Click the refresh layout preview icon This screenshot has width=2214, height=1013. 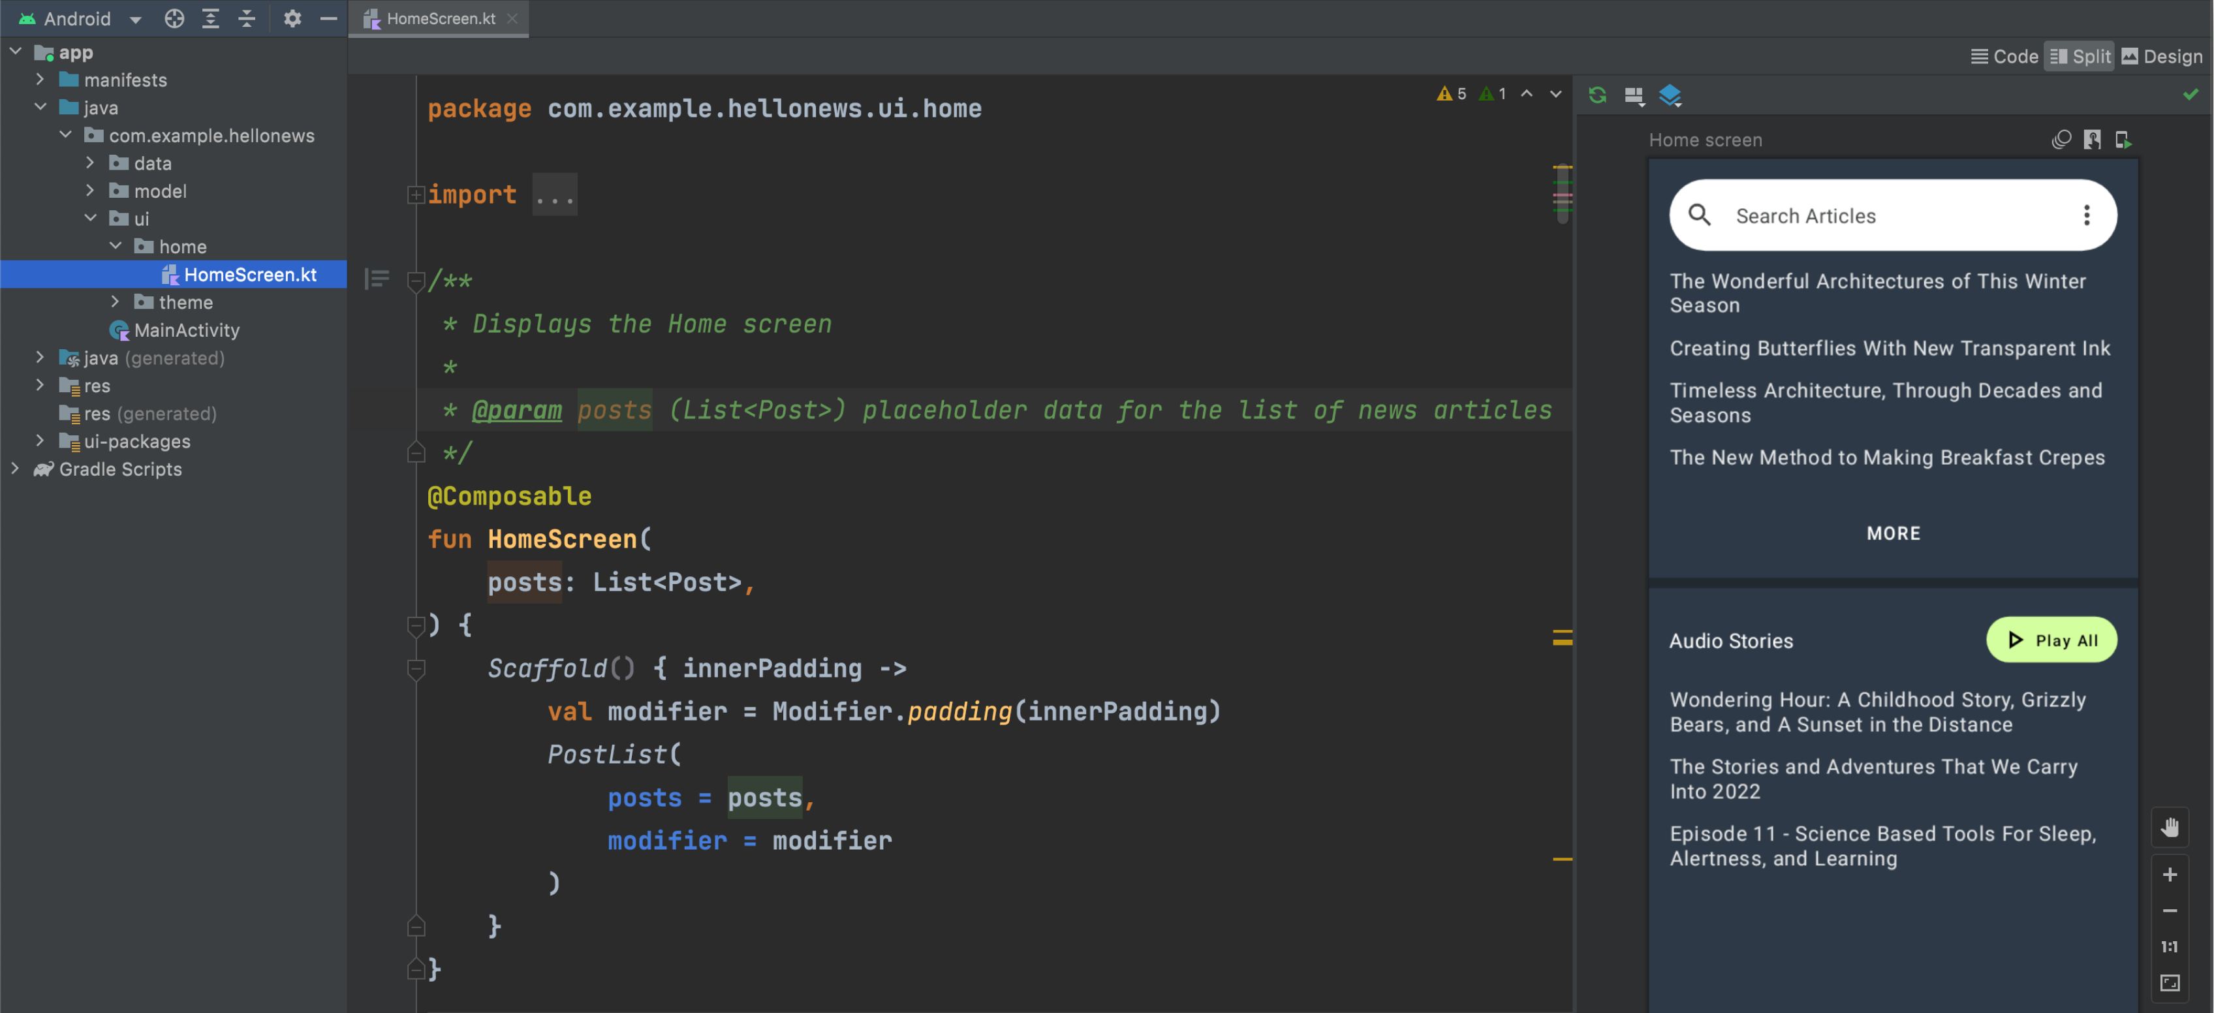1597,96
